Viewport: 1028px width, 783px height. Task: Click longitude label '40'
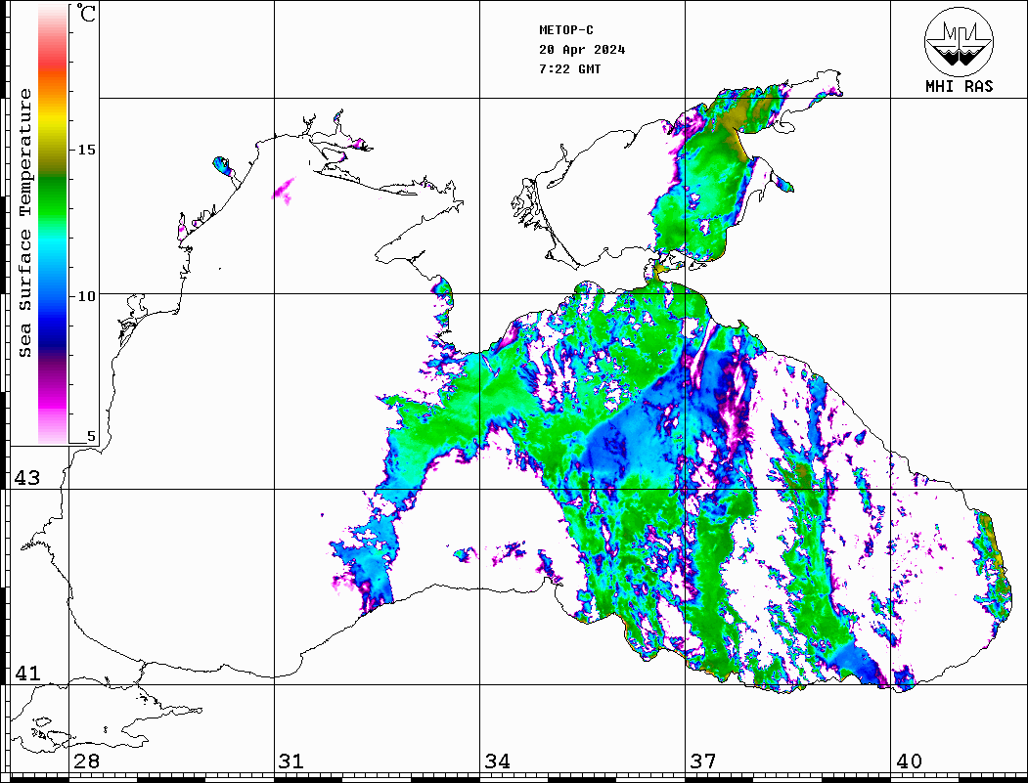click(x=909, y=761)
